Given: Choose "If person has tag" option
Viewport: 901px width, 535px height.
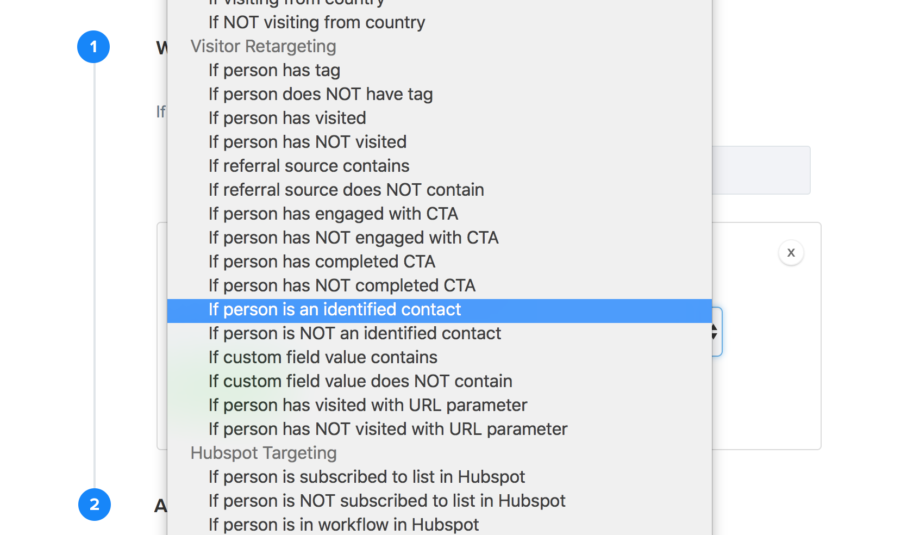Looking at the screenshot, I should 274,70.
